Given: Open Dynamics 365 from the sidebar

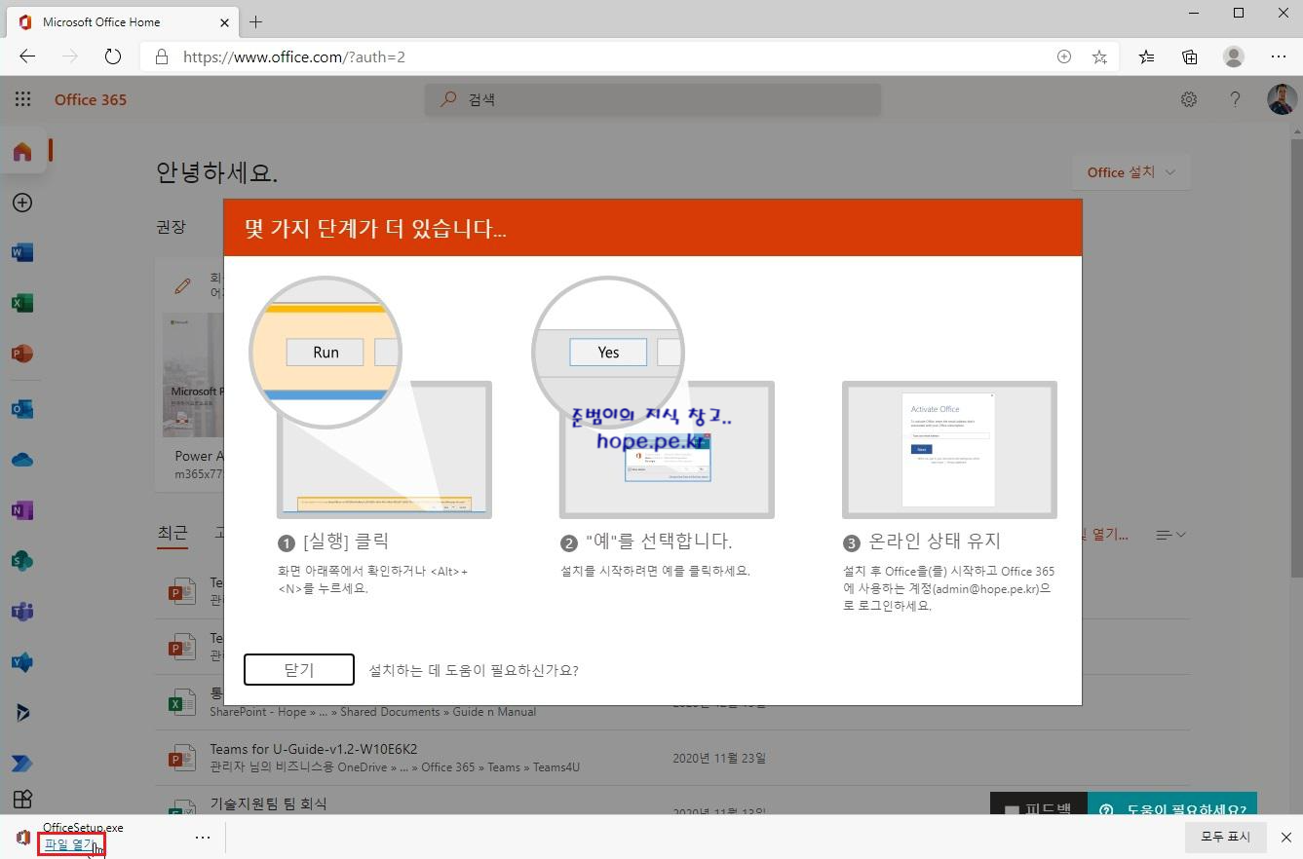Looking at the screenshot, I should tap(22, 713).
